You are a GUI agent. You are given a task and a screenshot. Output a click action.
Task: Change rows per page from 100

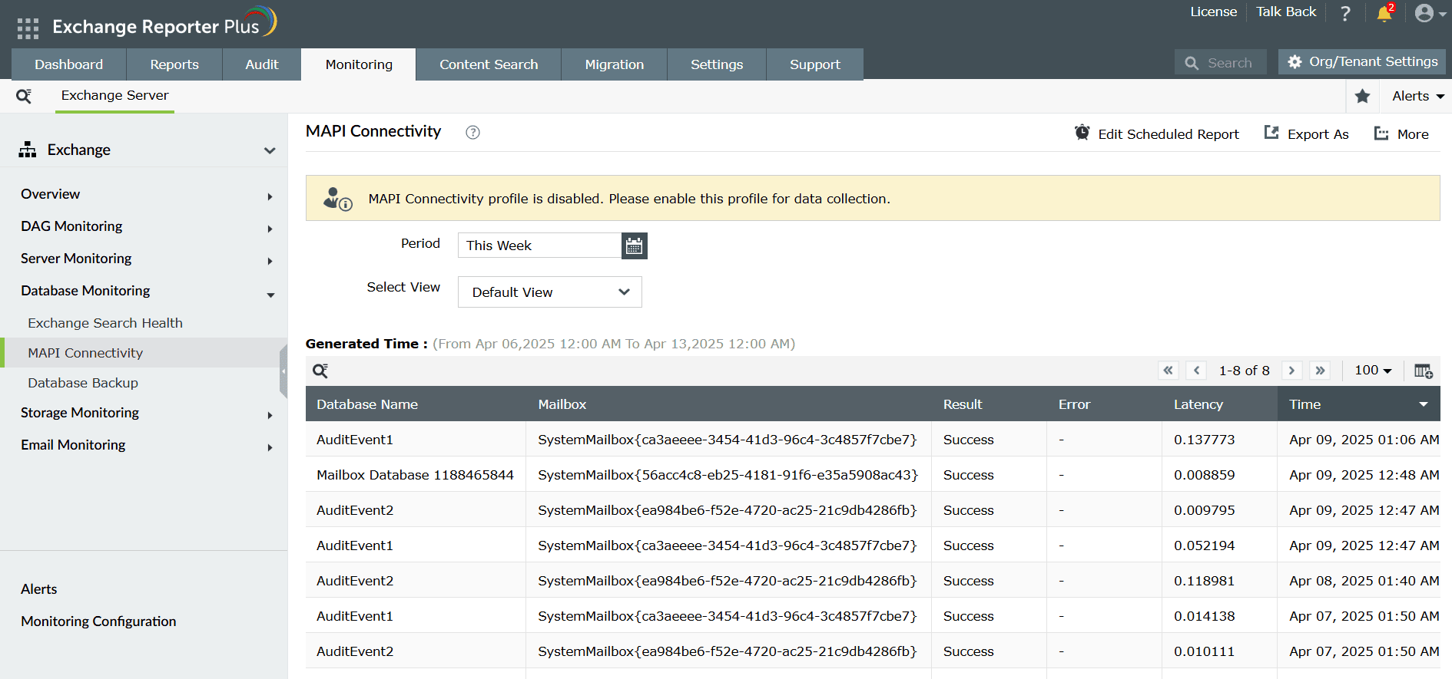coord(1373,371)
